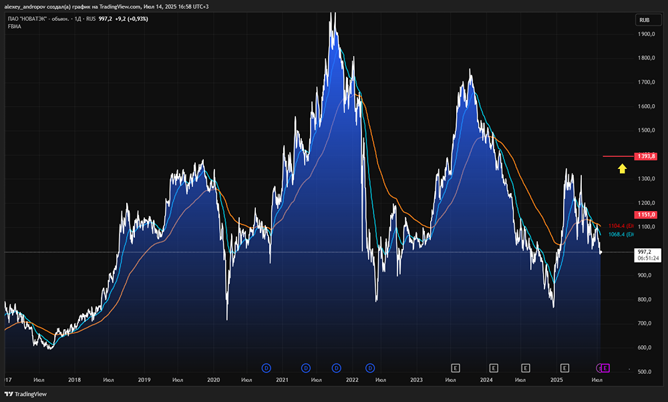The width and height of the screenshot is (668, 402).
Task: Click the 900,0 price scale label
Action: (645, 275)
